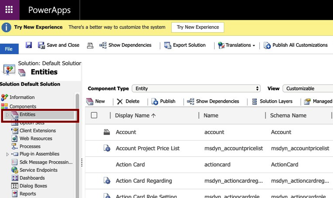Open the PowerApps app launcher waffle
This screenshot has height=198, width=333.
pos(9,10)
